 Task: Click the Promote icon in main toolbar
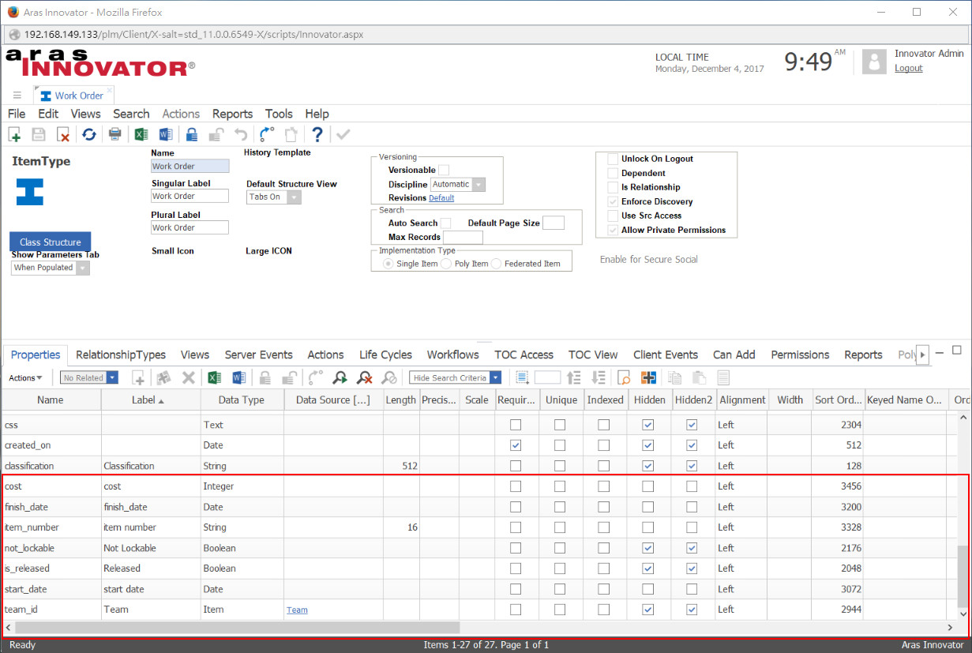[267, 134]
